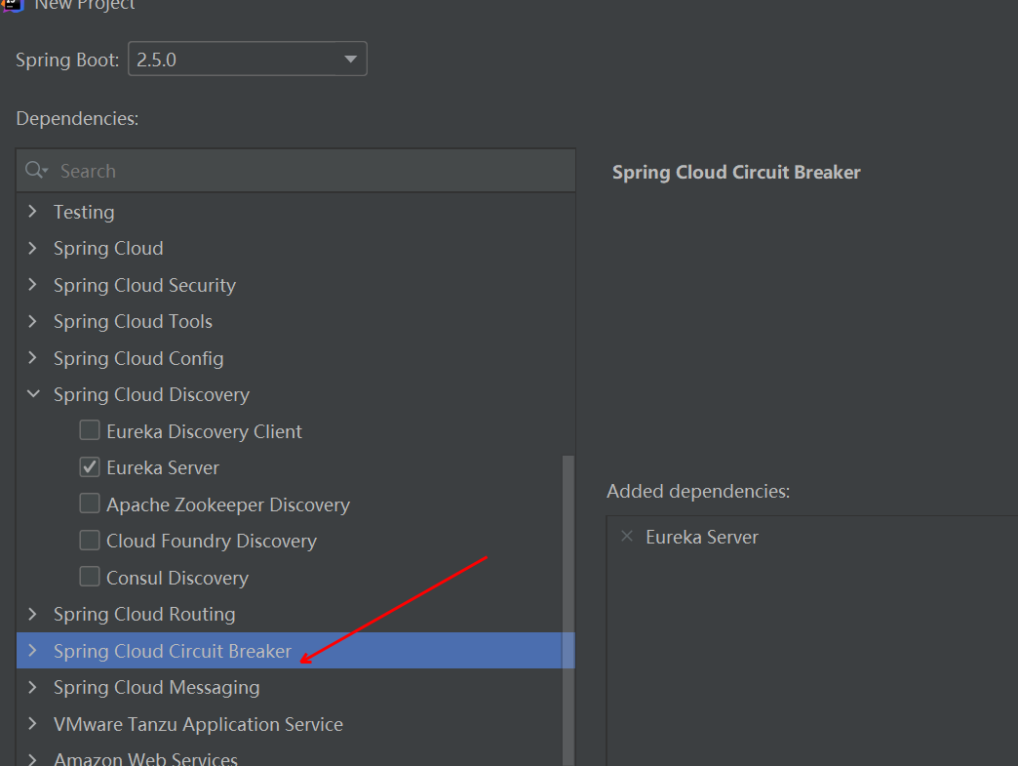Expand Spring Cloud Tools group
This screenshot has width=1018, height=766.
pyautogui.click(x=32, y=321)
